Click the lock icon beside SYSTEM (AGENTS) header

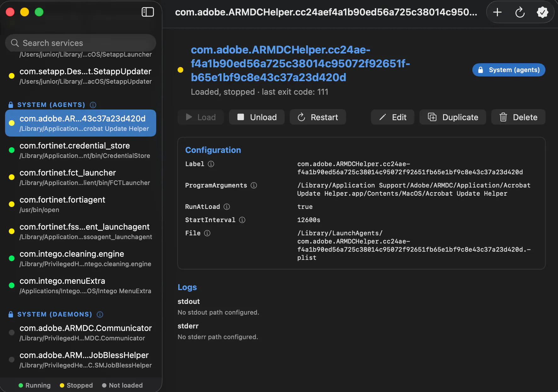tap(11, 105)
